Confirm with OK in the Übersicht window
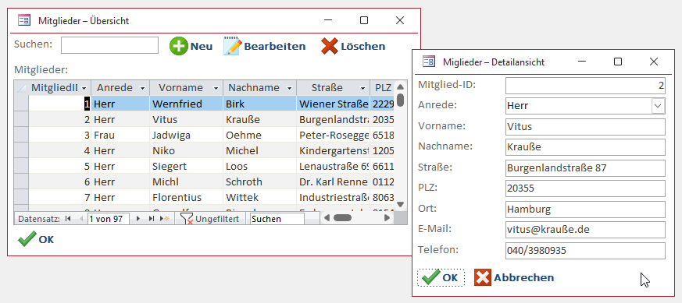This screenshot has width=682, height=303. click(x=36, y=239)
